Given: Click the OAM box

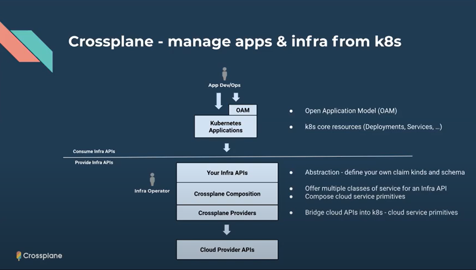Looking at the screenshot, I should [x=243, y=110].
